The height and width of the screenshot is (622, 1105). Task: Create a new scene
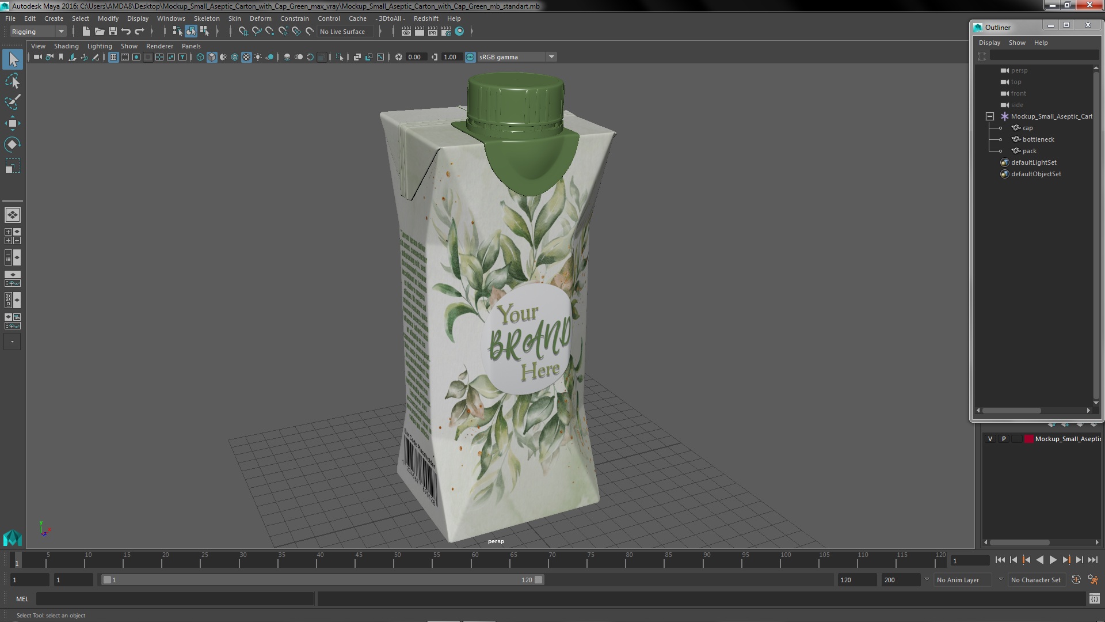[x=86, y=32]
